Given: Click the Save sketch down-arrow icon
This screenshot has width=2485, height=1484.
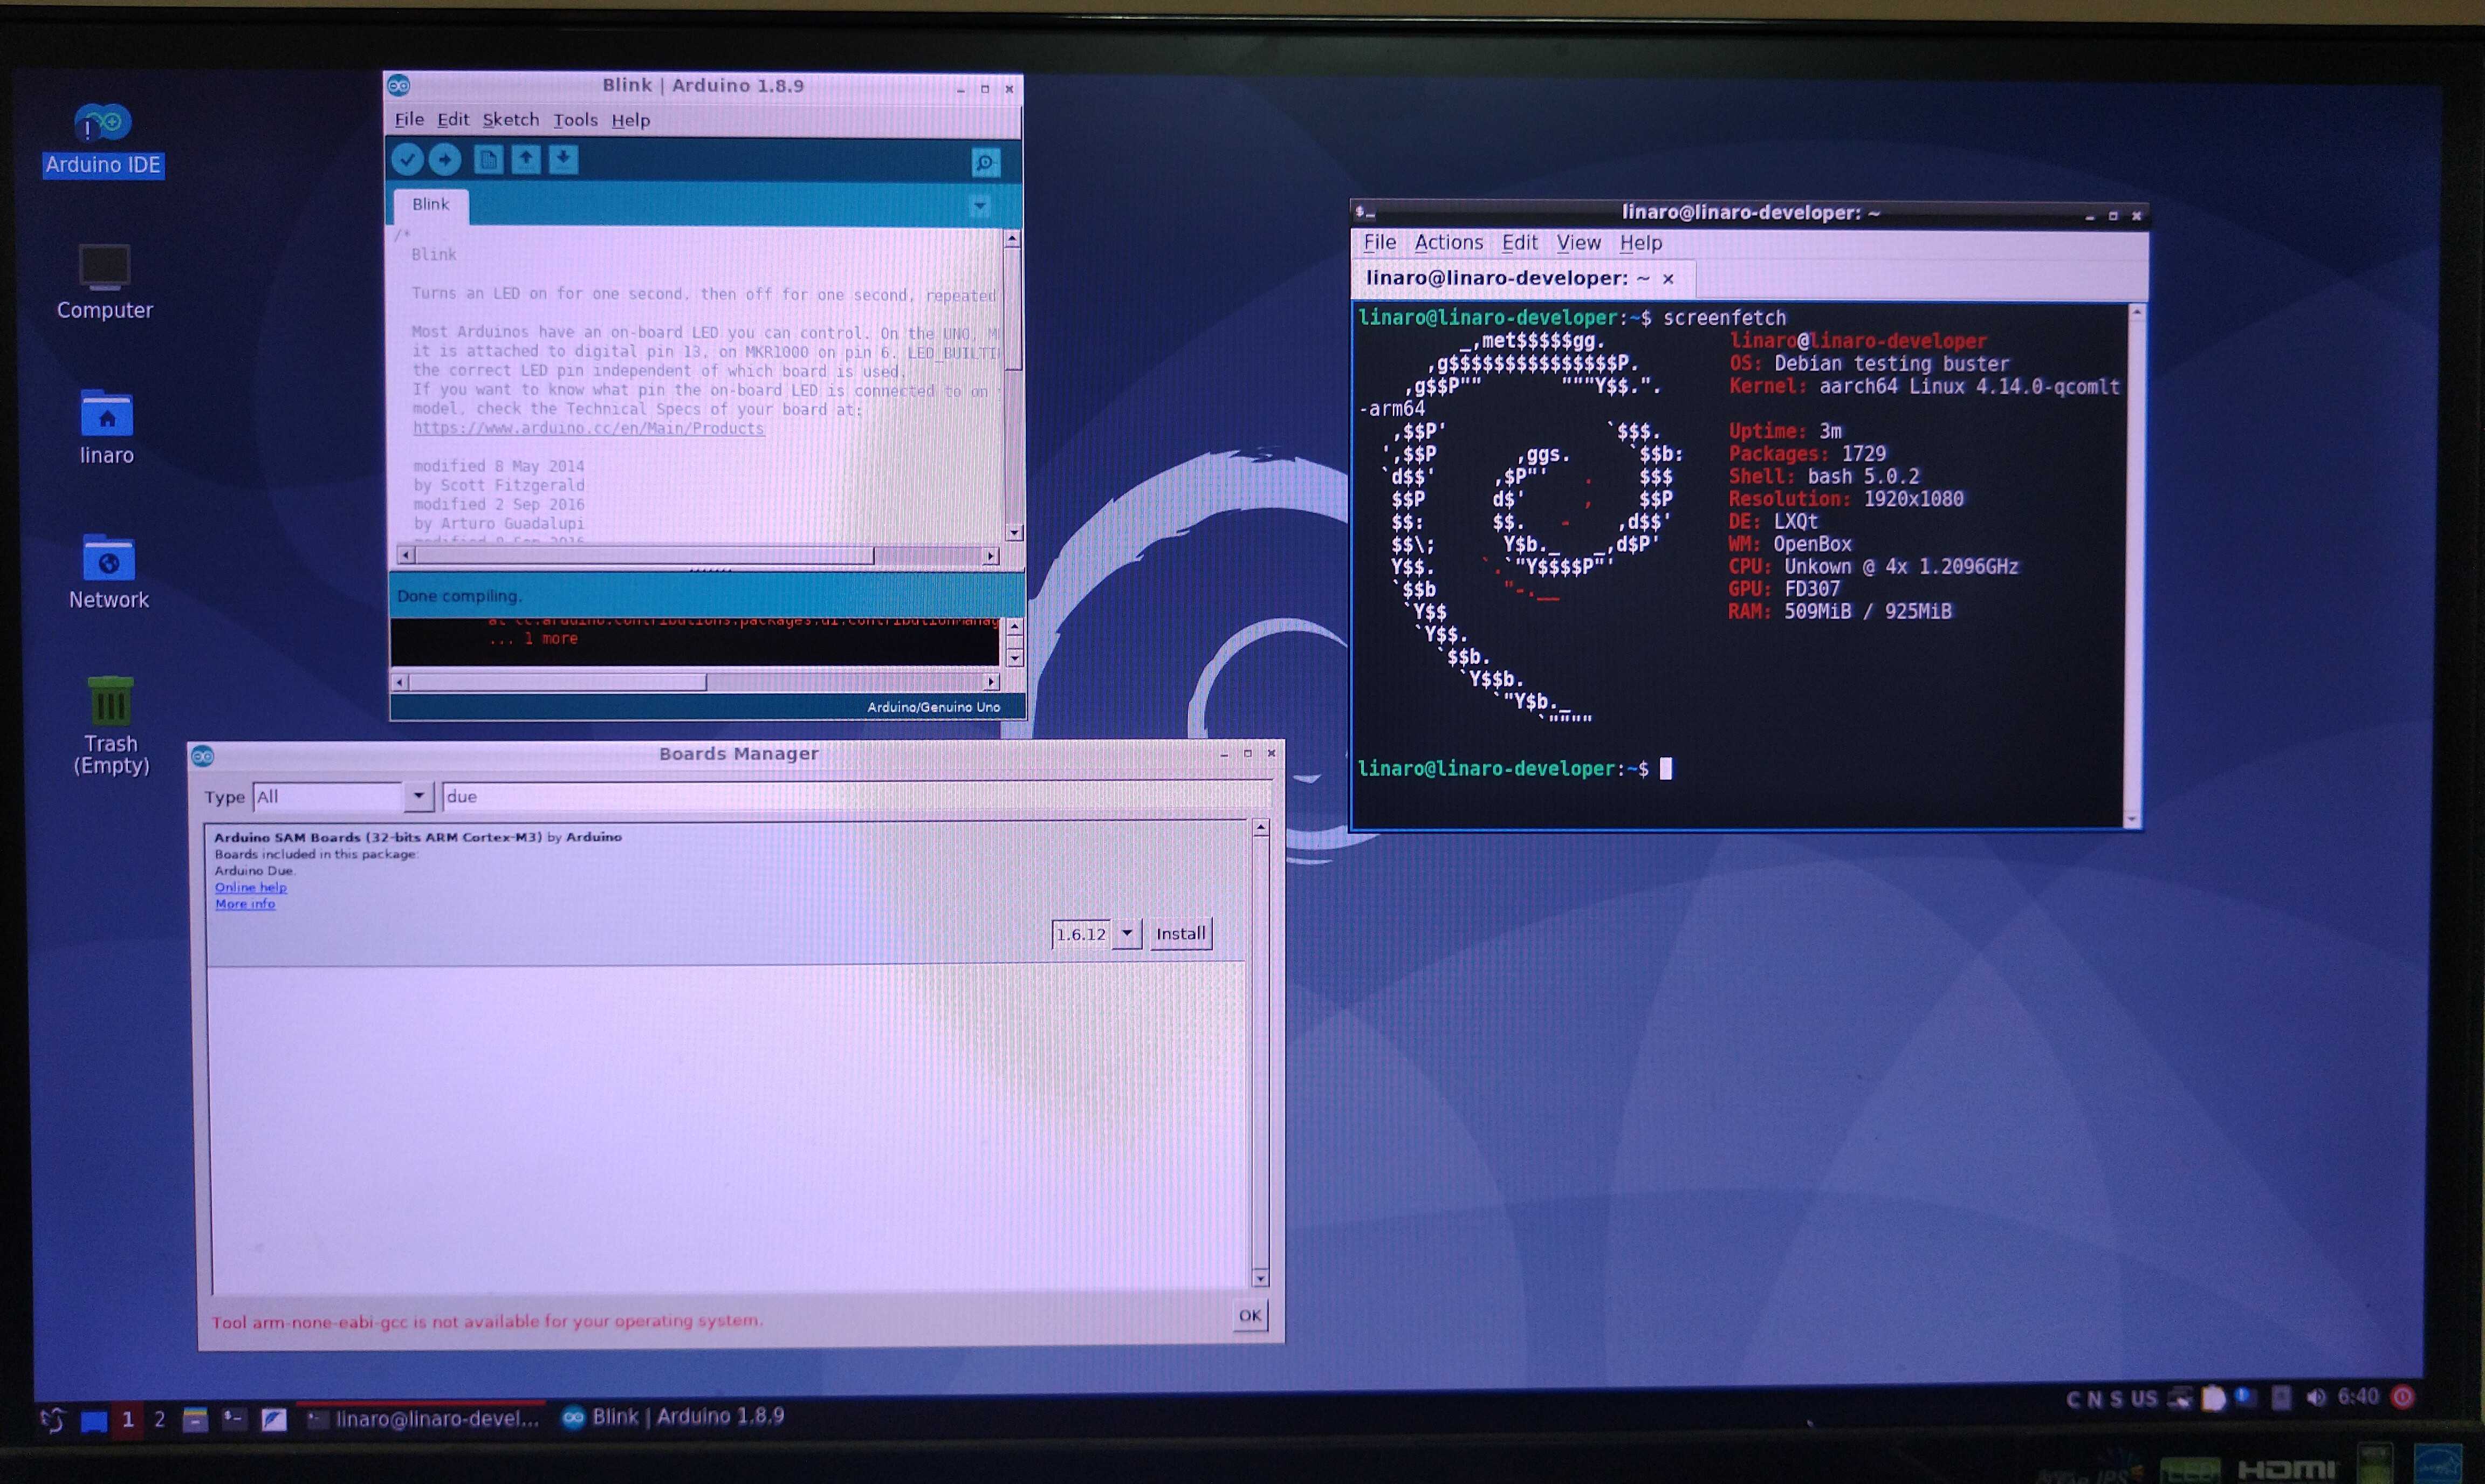Looking at the screenshot, I should coord(563,160).
